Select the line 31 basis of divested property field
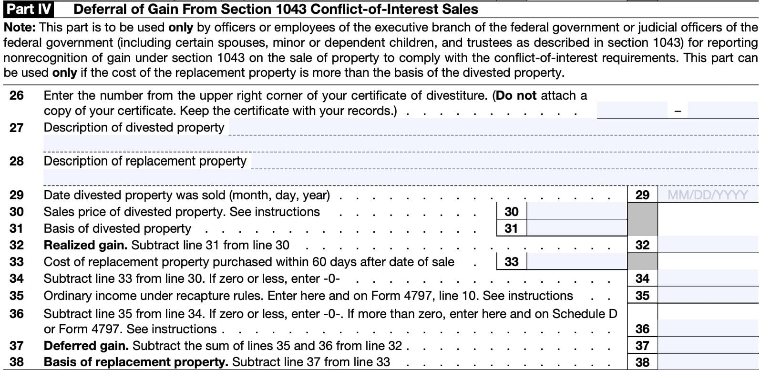Viewport: 761px width, 370px height. [x=576, y=228]
